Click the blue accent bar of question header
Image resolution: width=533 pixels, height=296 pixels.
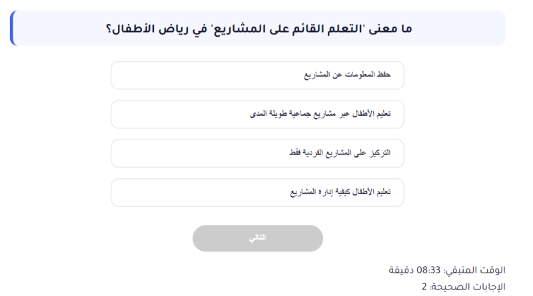point(12,29)
